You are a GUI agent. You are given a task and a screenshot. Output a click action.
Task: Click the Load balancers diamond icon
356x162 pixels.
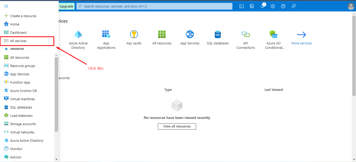[6, 116]
